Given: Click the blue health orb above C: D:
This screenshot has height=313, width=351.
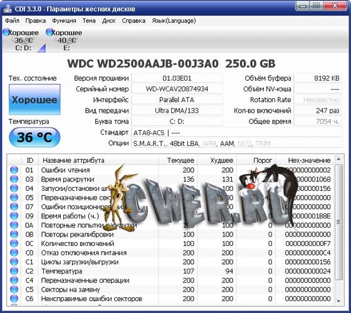Looking at the screenshot, I should tap(6, 32).
